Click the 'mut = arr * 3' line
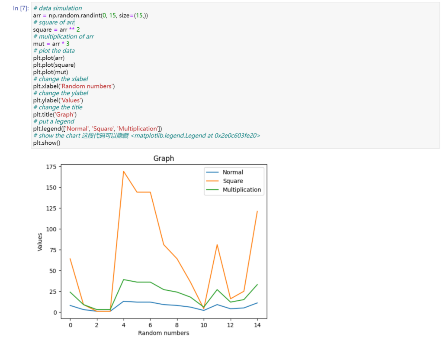This screenshot has width=443, height=341. [x=51, y=44]
